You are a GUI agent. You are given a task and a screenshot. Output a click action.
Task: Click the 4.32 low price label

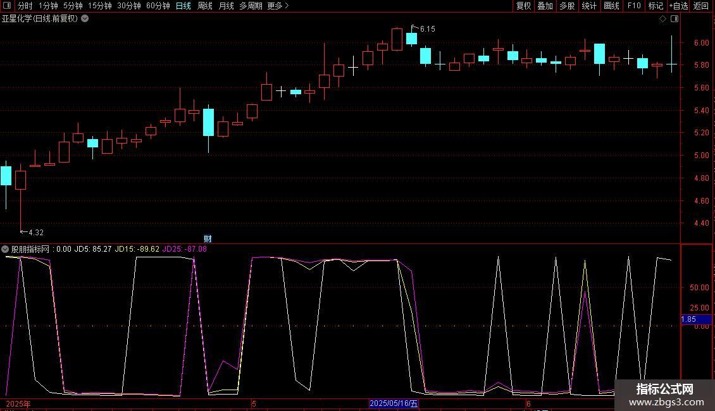(x=36, y=233)
